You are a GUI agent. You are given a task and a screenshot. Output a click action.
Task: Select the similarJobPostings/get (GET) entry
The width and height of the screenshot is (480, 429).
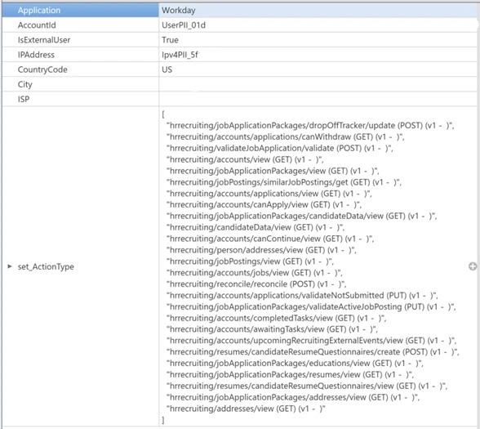point(284,182)
